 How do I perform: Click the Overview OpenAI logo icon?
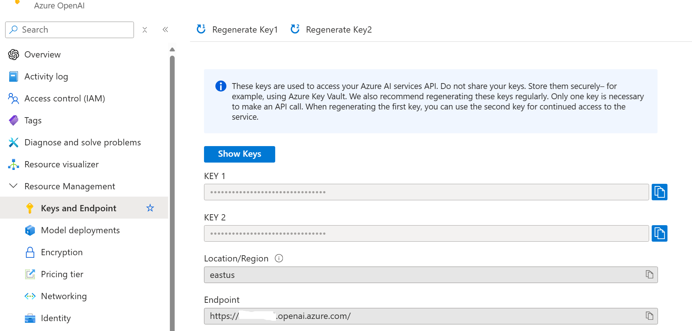point(14,55)
